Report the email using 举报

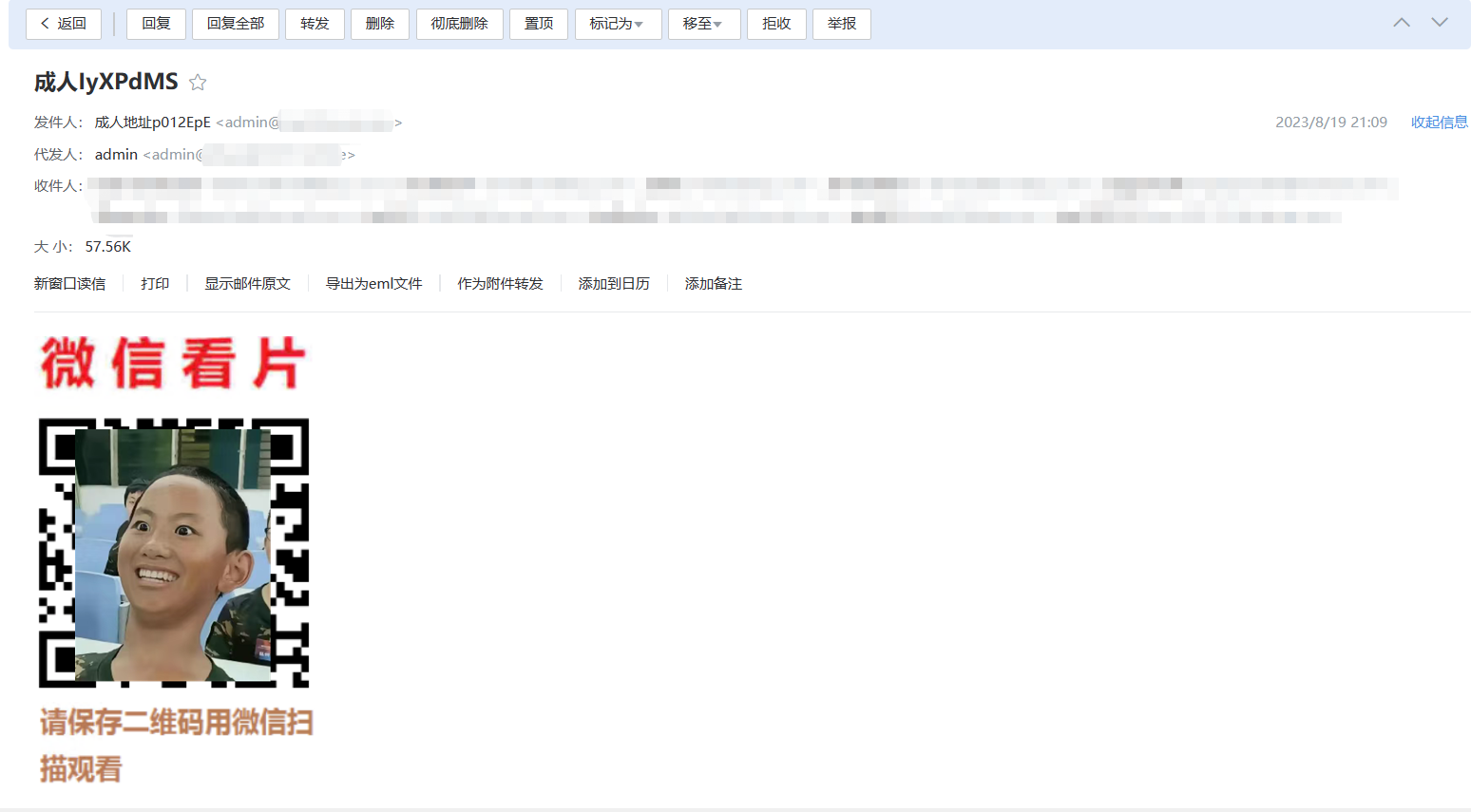click(x=842, y=24)
